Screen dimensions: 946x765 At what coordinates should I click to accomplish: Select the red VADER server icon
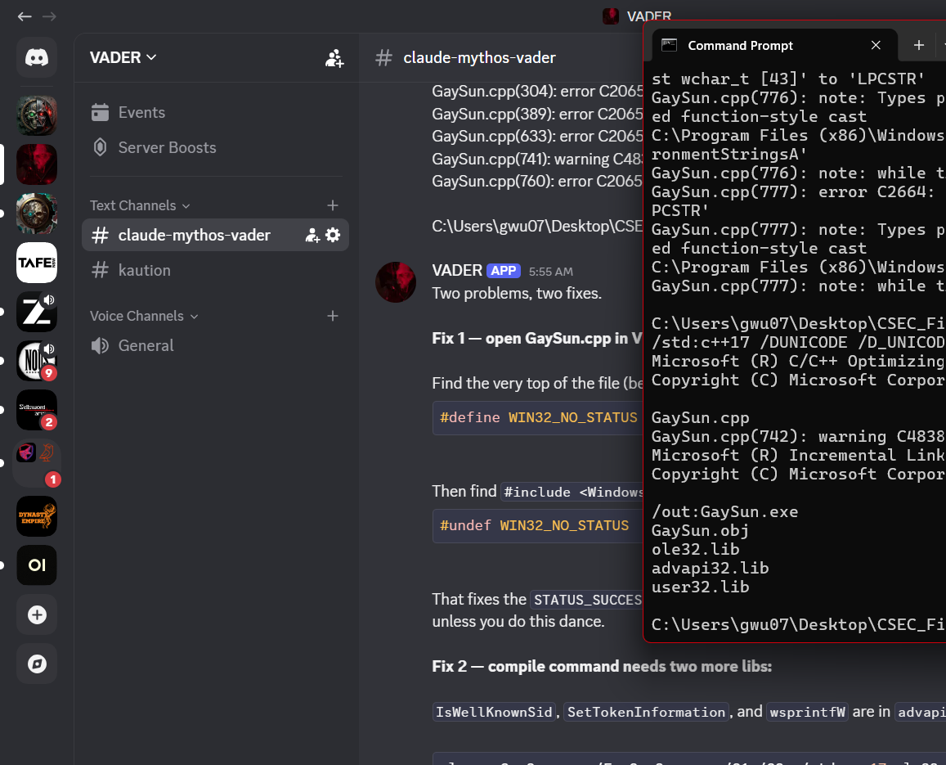(x=37, y=164)
